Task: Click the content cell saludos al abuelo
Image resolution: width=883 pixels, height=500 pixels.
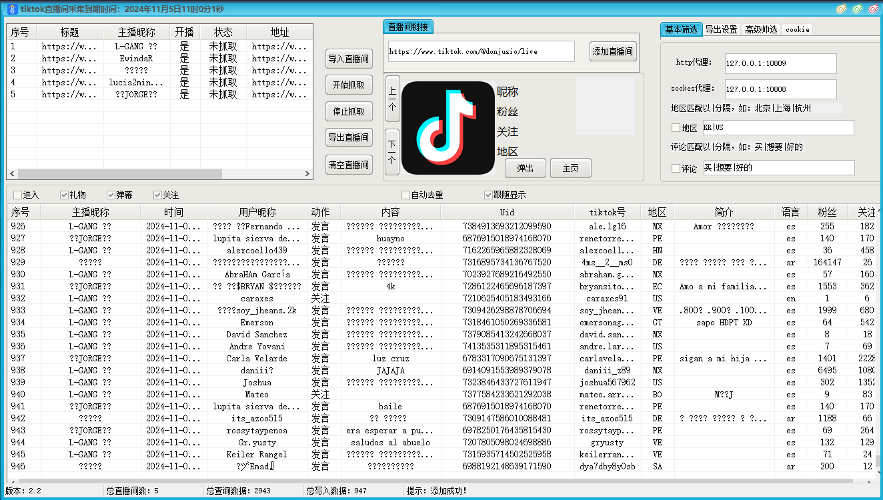Action: pos(390,442)
